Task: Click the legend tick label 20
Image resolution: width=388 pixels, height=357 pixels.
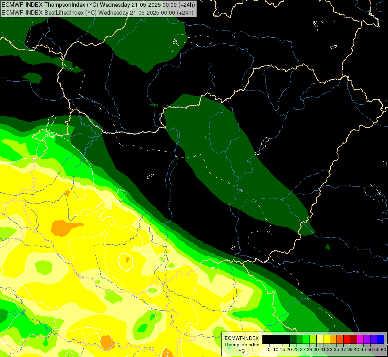Action: (290, 349)
